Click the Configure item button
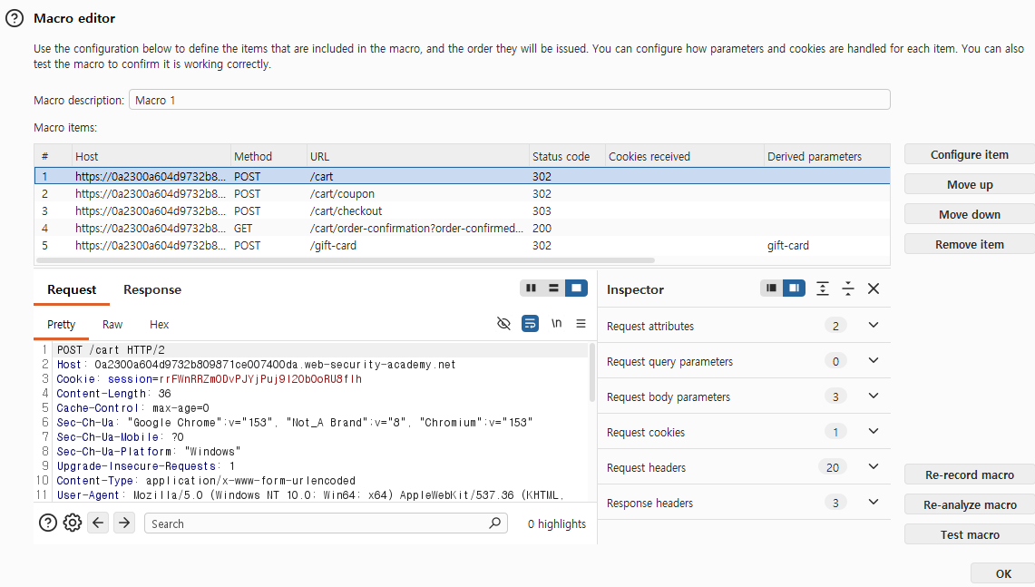The height and width of the screenshot is (587, 1035). [969, 154]
